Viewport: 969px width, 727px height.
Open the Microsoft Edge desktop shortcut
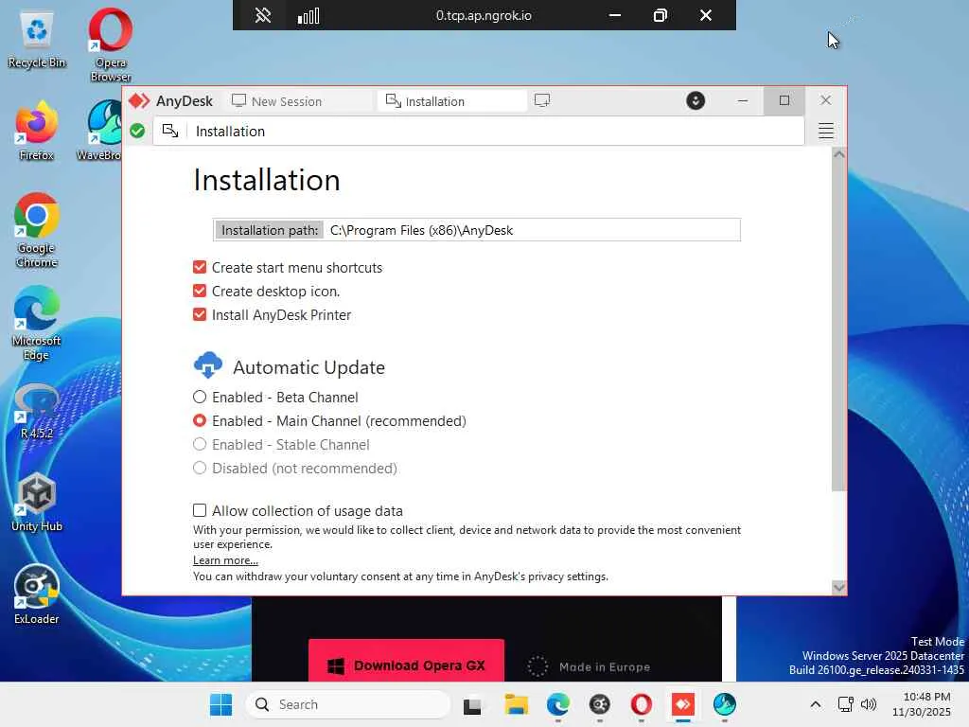click(37, 324)
